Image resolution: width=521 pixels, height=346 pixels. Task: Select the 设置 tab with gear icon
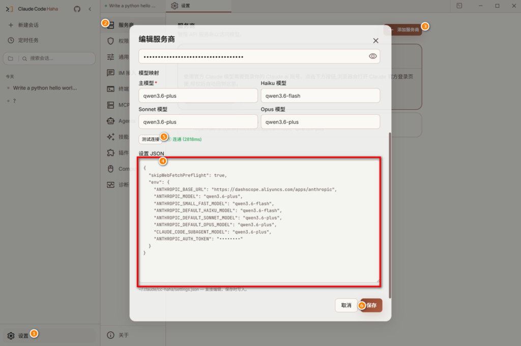198,6
